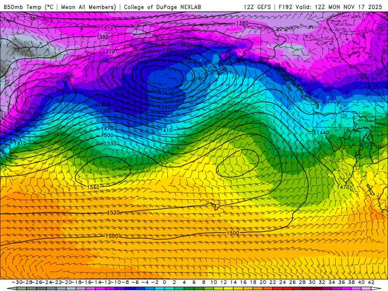Viewport: 388px width, 291px height.
Task: Click the -26 color scale label
Action: point(37,282)
